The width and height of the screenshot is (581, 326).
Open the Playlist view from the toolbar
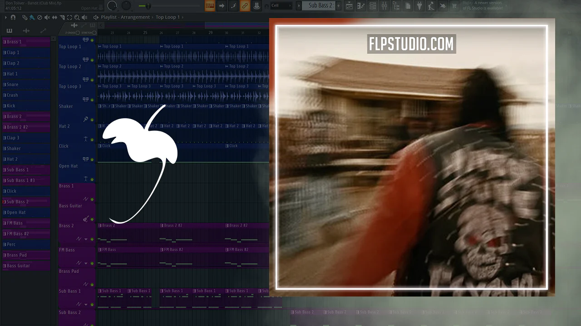click(349, 6)
